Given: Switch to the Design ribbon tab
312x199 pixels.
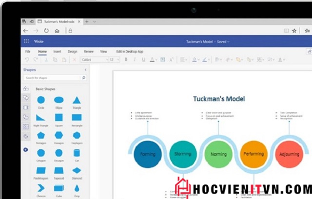Looking at the screenshot, I should (x=72, y=51).
